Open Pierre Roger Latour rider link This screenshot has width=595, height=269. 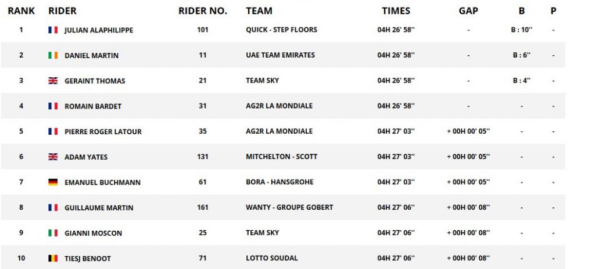click(103, 132)
